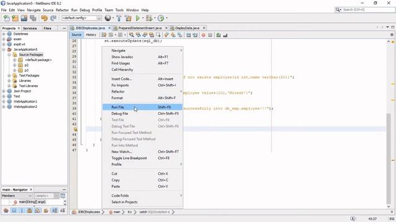Click the Debug Project toolbar icon

pyautogui.click(x=149, y=18)
